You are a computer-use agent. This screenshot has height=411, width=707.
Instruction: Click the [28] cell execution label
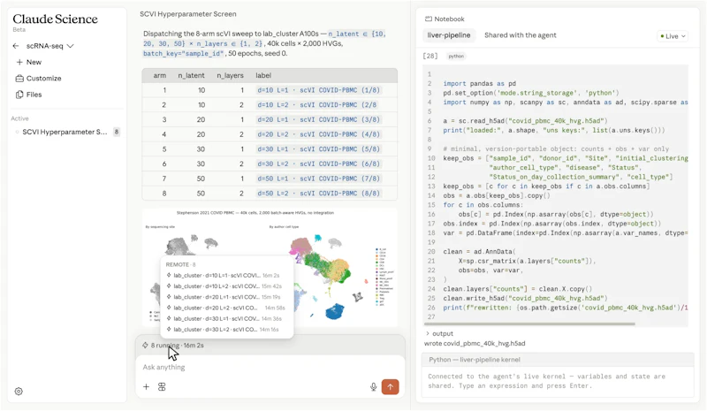point(430,56)
